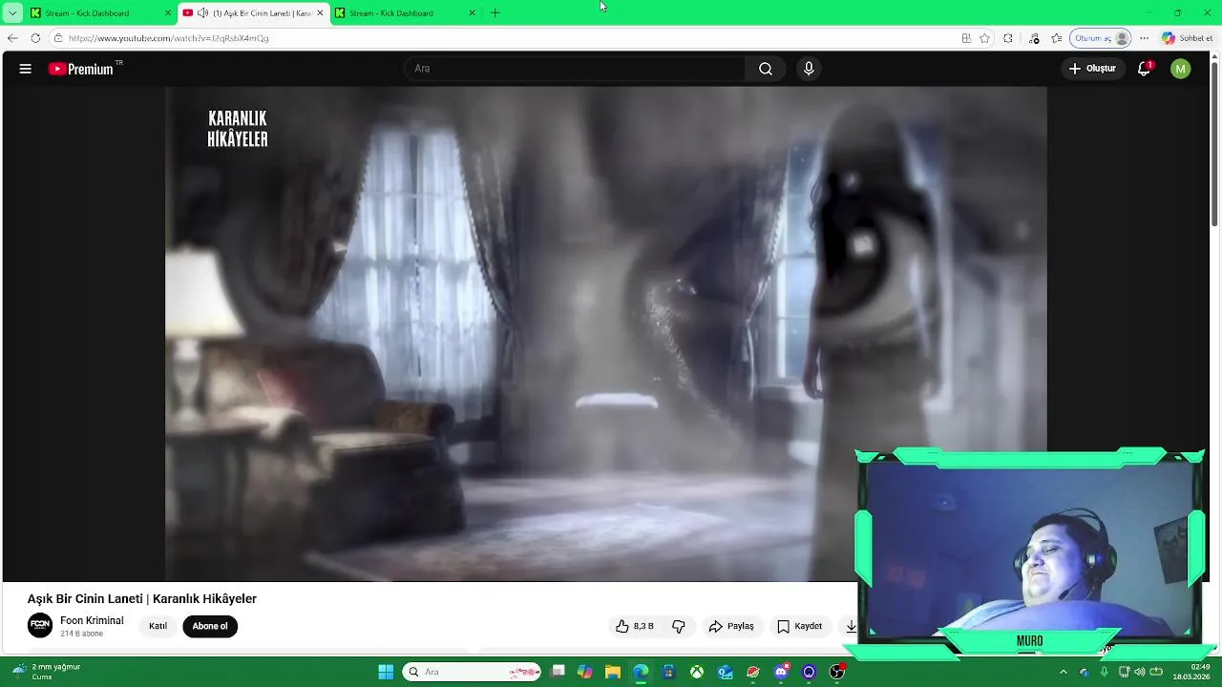This screenshot has width=1222, height=687.
Task: Dislike the video with thumbs-down
Action: click(x=679, y=626)
